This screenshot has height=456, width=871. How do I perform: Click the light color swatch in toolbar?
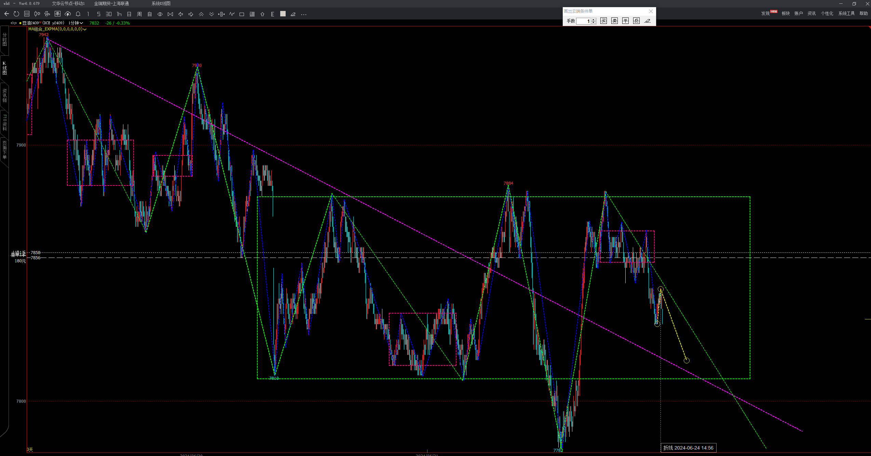pyautogui.click(x=283, y=14)
